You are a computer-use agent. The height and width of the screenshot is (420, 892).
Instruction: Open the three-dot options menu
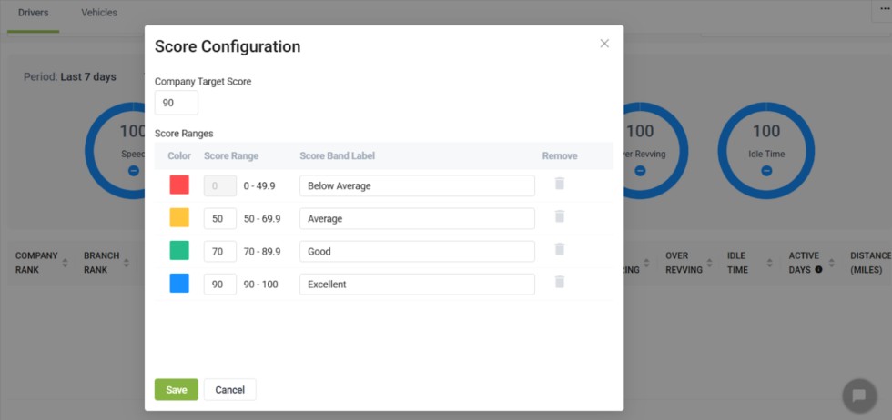885,9
